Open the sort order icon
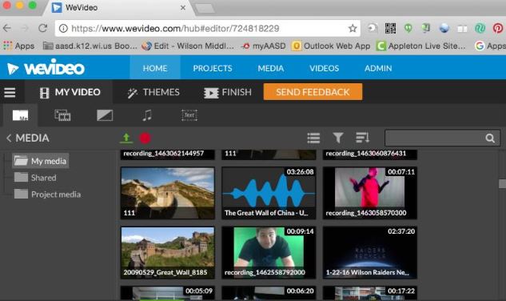 click(362, 138)
